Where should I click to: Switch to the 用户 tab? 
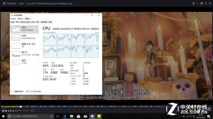[38, 22]
